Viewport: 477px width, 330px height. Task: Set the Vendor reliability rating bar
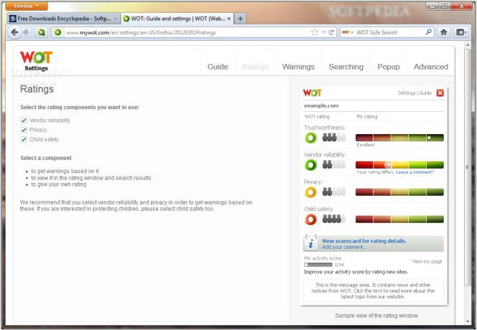pyautogui.click(x=399, y=165)
